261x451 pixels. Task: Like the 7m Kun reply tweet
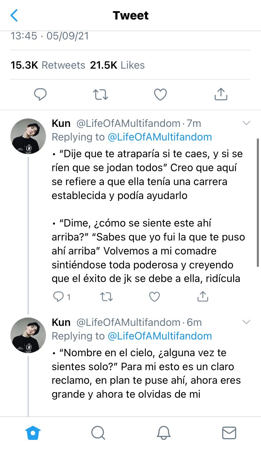155,297
